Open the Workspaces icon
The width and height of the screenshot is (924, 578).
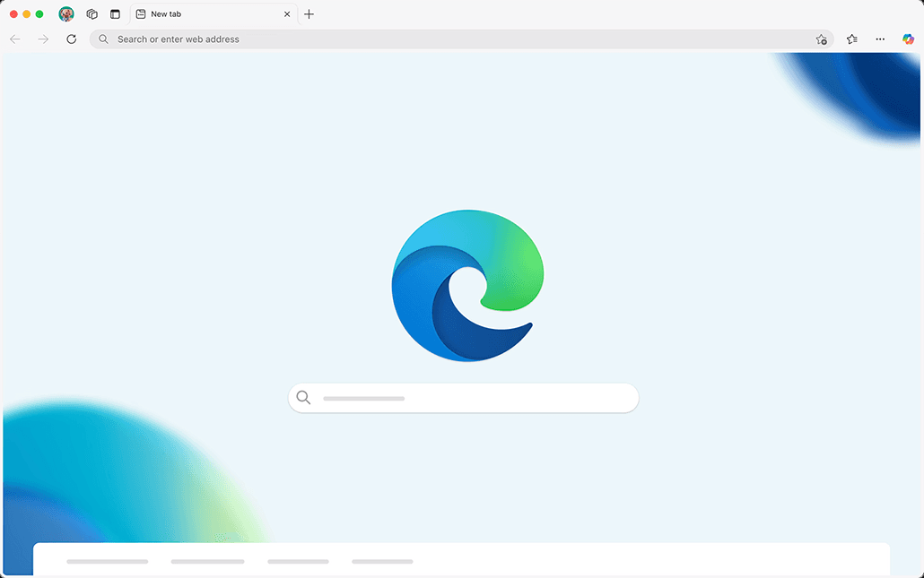pyautogui.click(x=92, y=14)
